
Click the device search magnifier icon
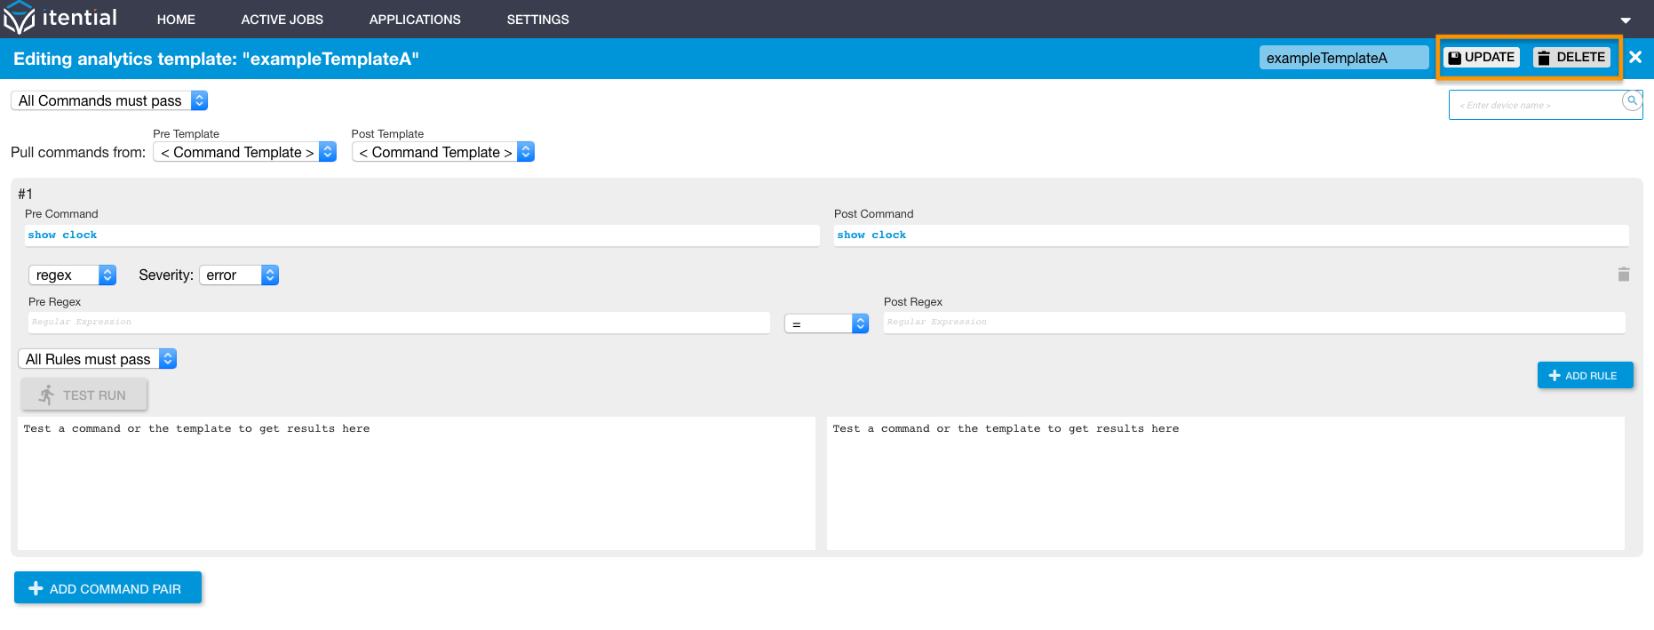1632,100
